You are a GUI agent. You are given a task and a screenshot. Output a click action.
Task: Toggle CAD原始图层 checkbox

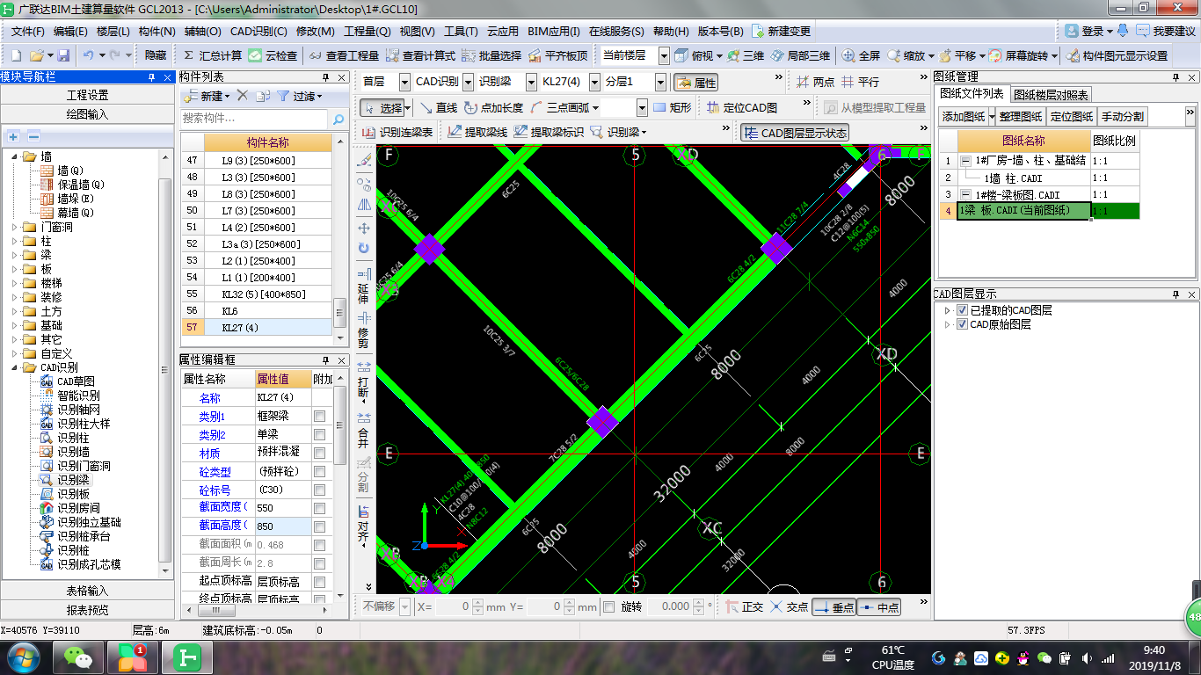pyautogui.click(x=962, y=324)
